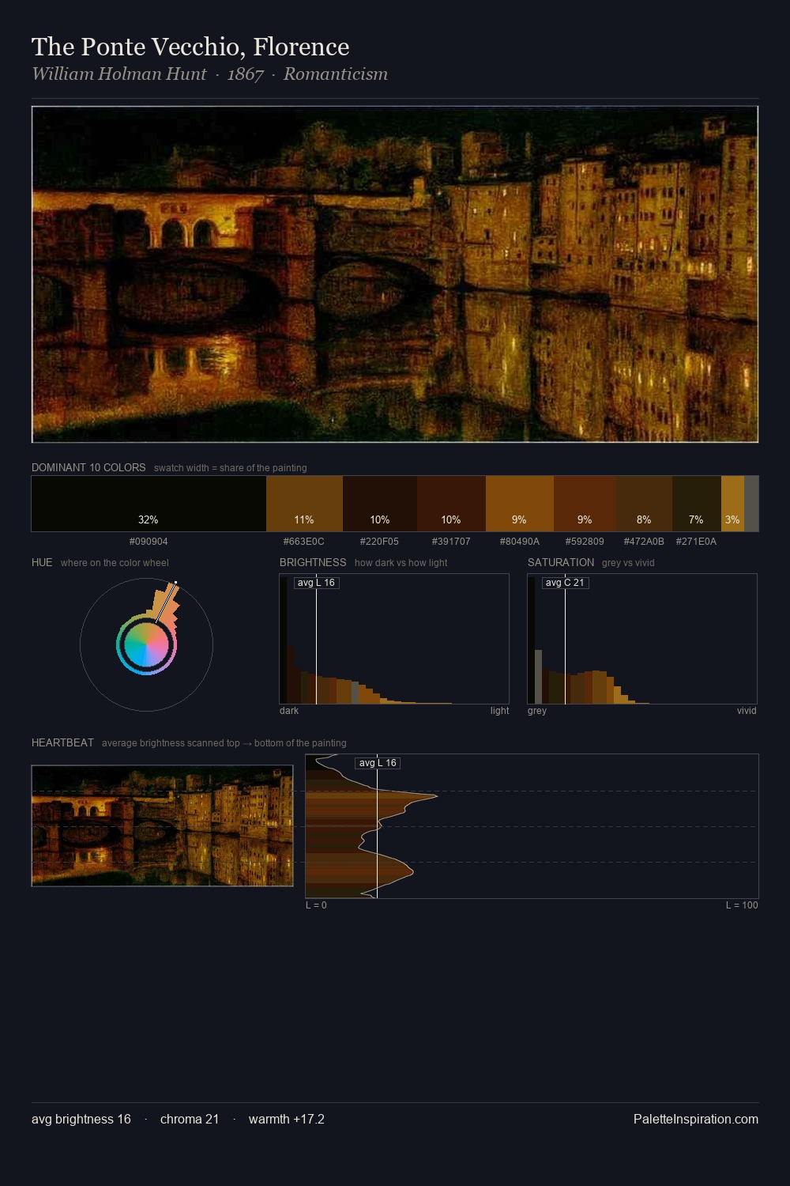Image resolution: width=790 pixels, height=1186 pixels.
Task: Click the 3% golden swatch
Action: 732,504
